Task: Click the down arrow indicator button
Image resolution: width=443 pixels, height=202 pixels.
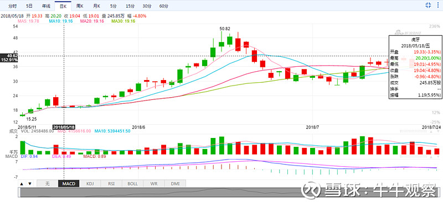Action: coord(30,184)
